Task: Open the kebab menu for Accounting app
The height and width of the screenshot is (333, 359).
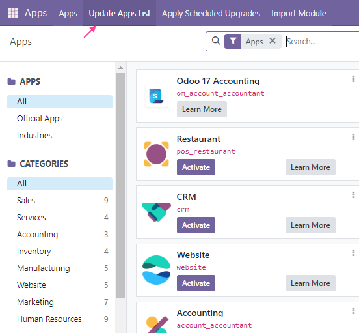Action: [x=354, y=311]
